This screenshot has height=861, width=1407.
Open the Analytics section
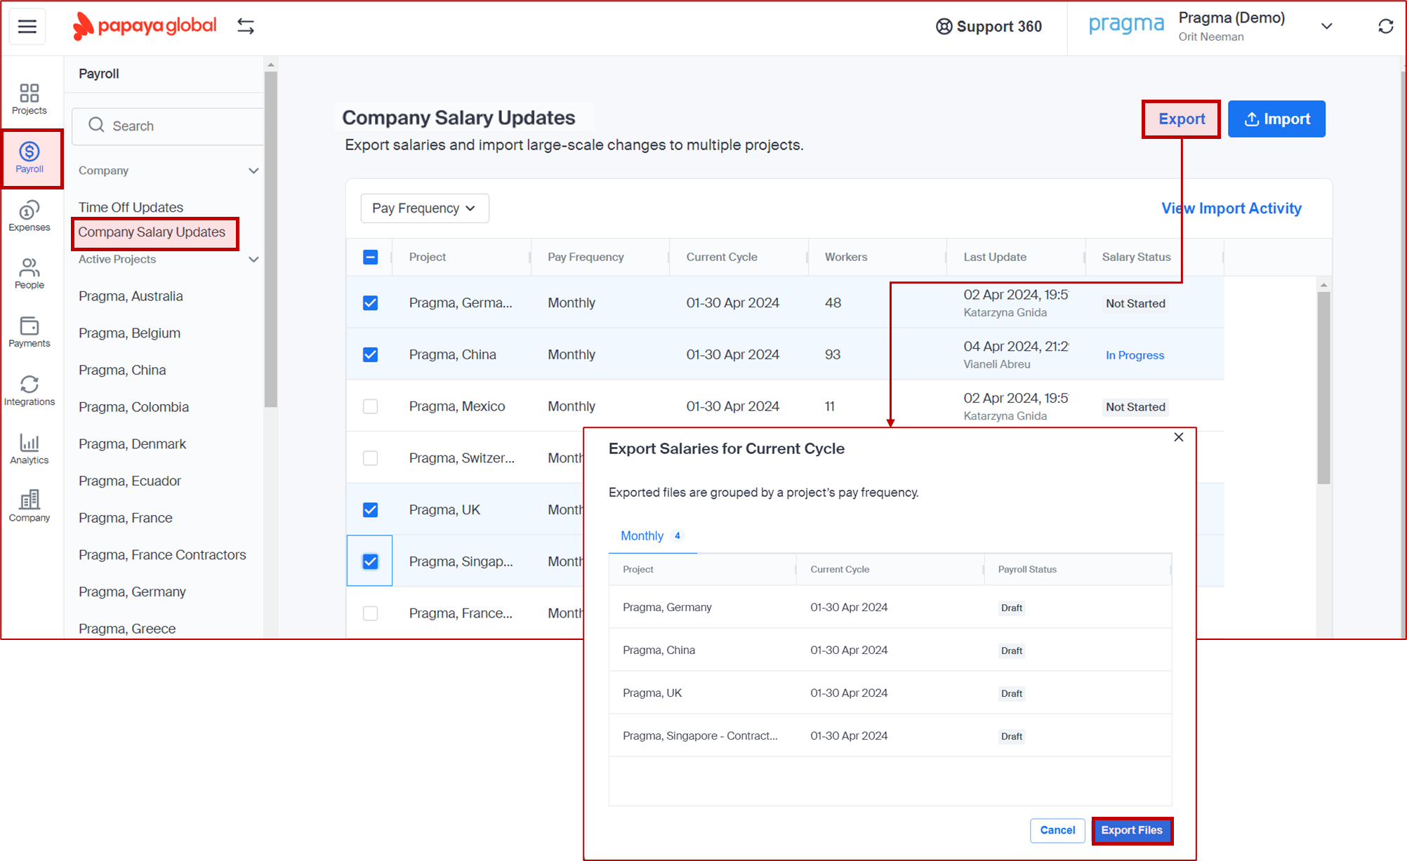point(29,448)
